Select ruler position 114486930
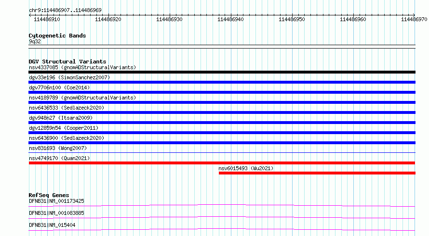Screen dimensions: 429x236 pos(169,19)
